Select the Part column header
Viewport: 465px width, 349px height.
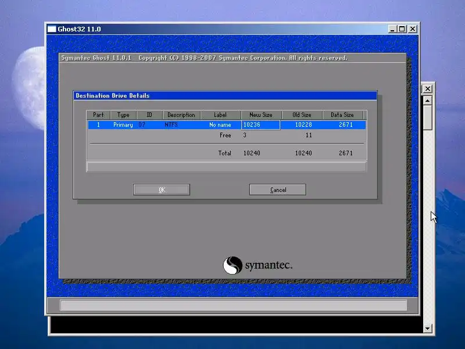tap(98, 115)
